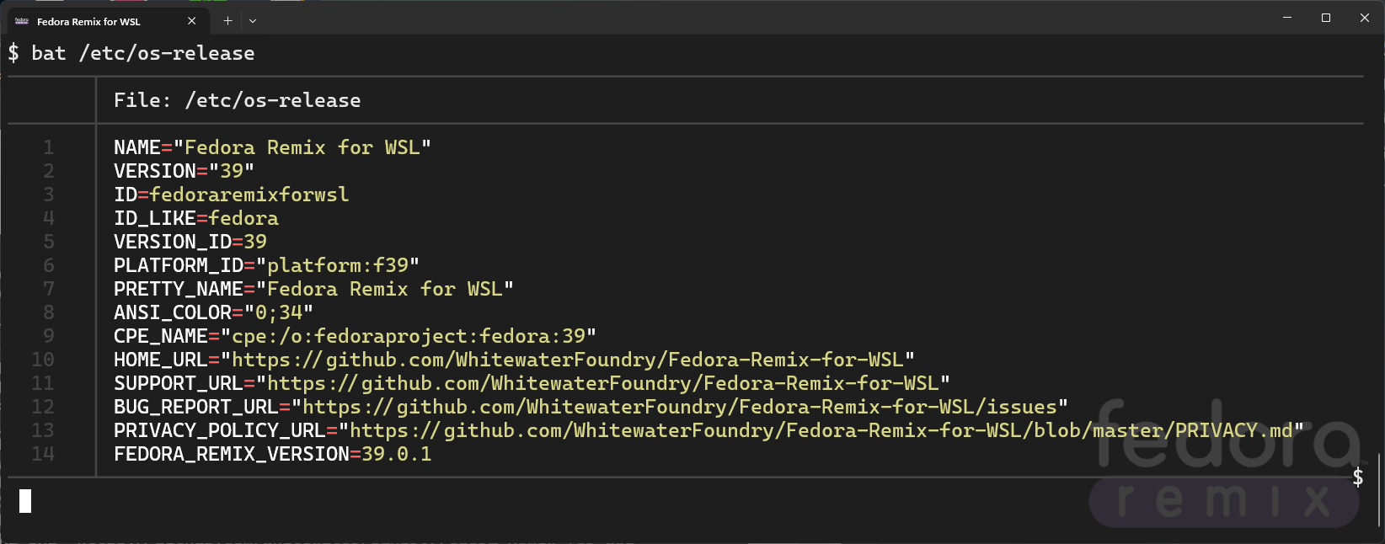Click the ID_LIKE=fedora line
The width and height of the screenshot is (1385, 544).
coord(196,218)
